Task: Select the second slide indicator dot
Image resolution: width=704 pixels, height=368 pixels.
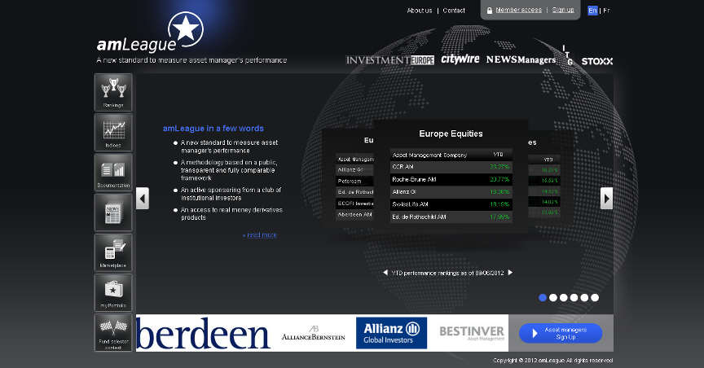Action: pos(553,297)
